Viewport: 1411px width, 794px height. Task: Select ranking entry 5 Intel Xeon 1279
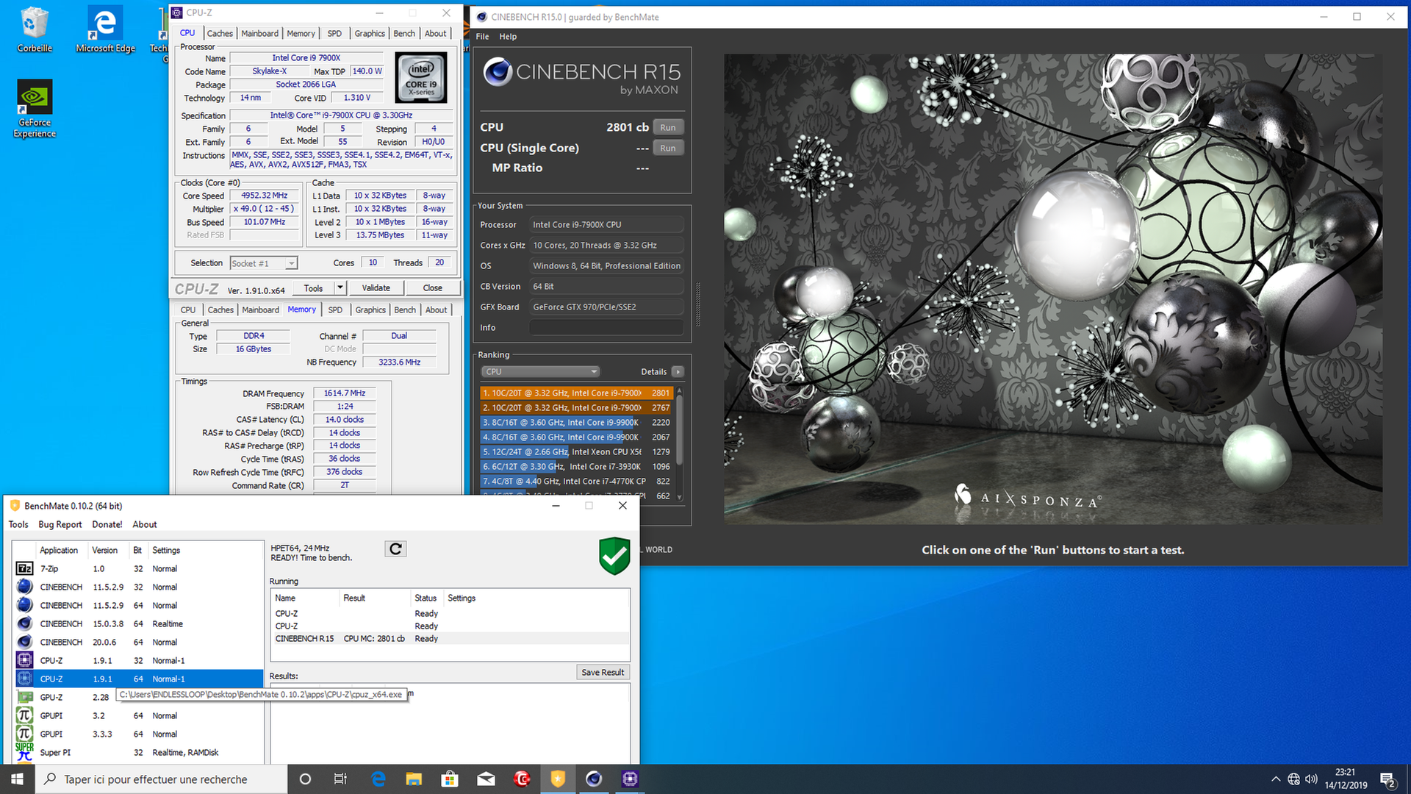pos(577,452)
